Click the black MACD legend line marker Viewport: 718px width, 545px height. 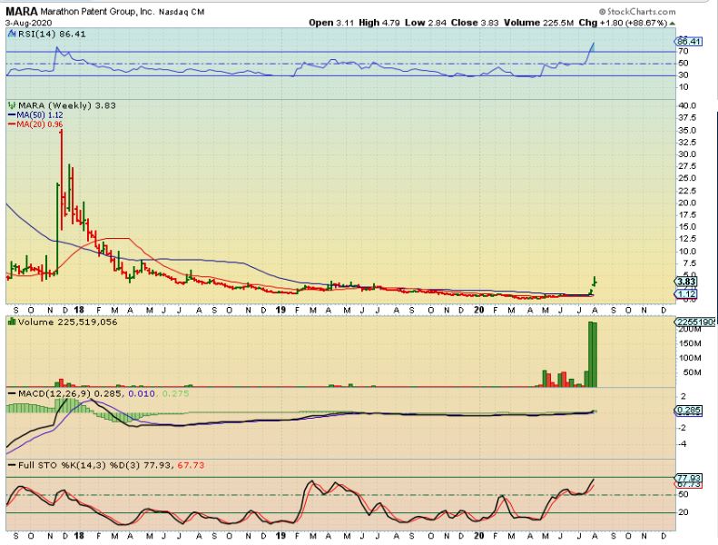click(x=12, y=393)
